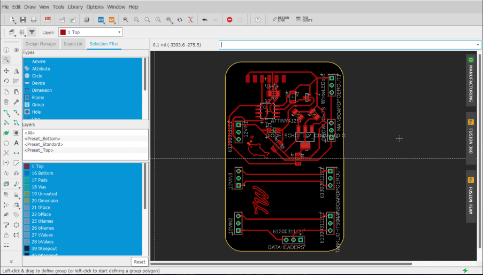This screenshot has height=275, width=483.
Task: Toggle the Airwire type in filter list
Action: pyautogui.click(x=39, y=61)
